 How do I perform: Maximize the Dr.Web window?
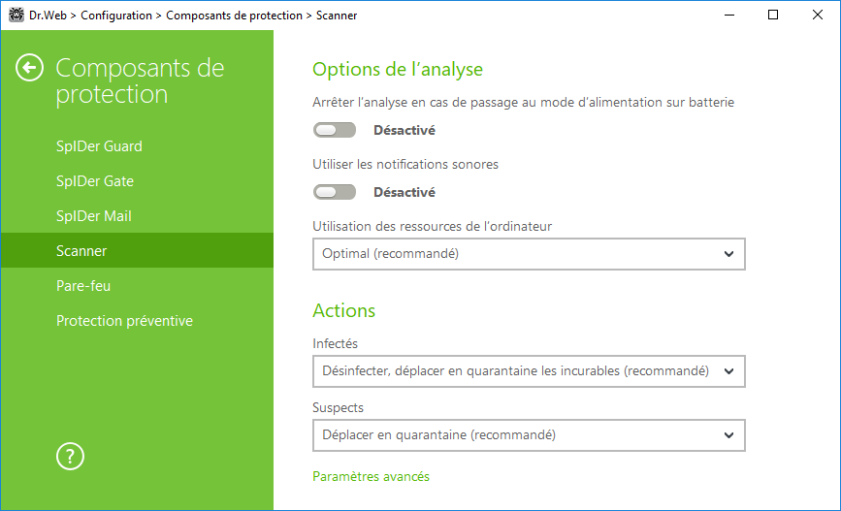[773, 15]
